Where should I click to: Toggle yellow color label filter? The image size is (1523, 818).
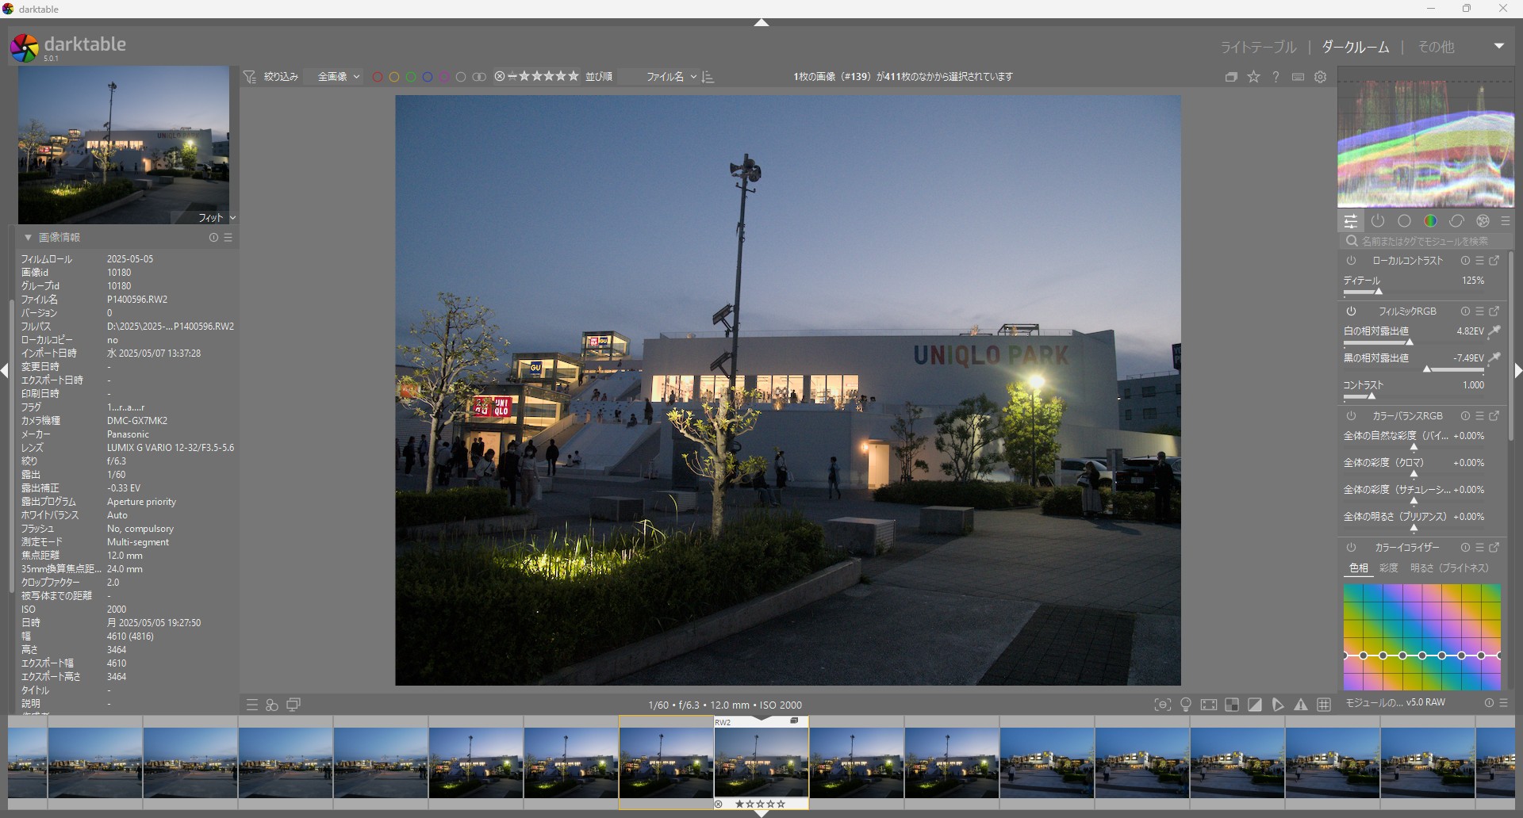(x=394, y=77)
